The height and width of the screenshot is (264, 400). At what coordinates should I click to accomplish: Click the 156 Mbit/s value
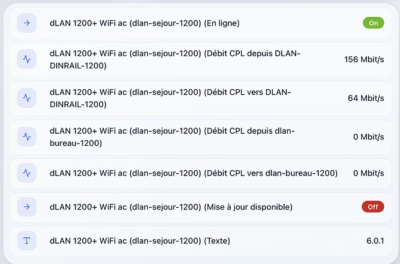tap(364, 60)
